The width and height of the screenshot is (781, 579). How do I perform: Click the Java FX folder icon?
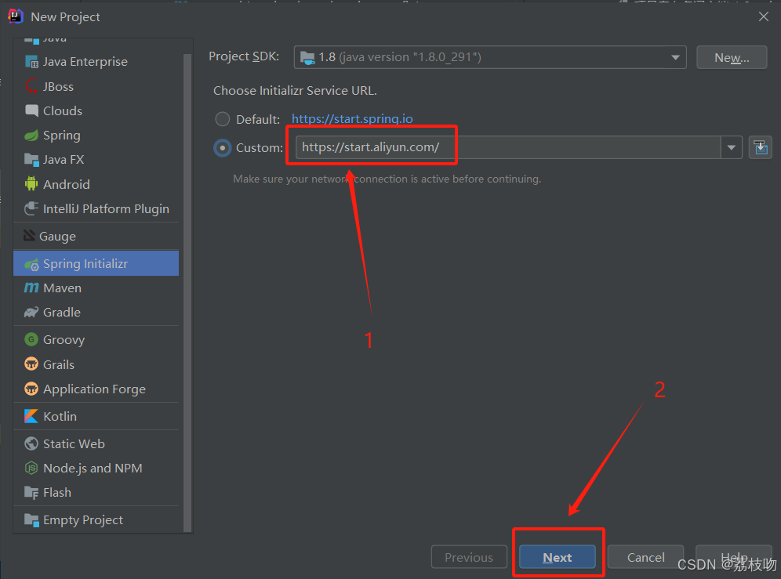[x=31, y=160]
